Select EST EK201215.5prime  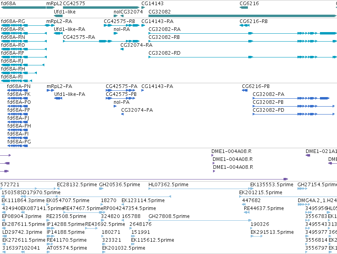coord(261,193)
